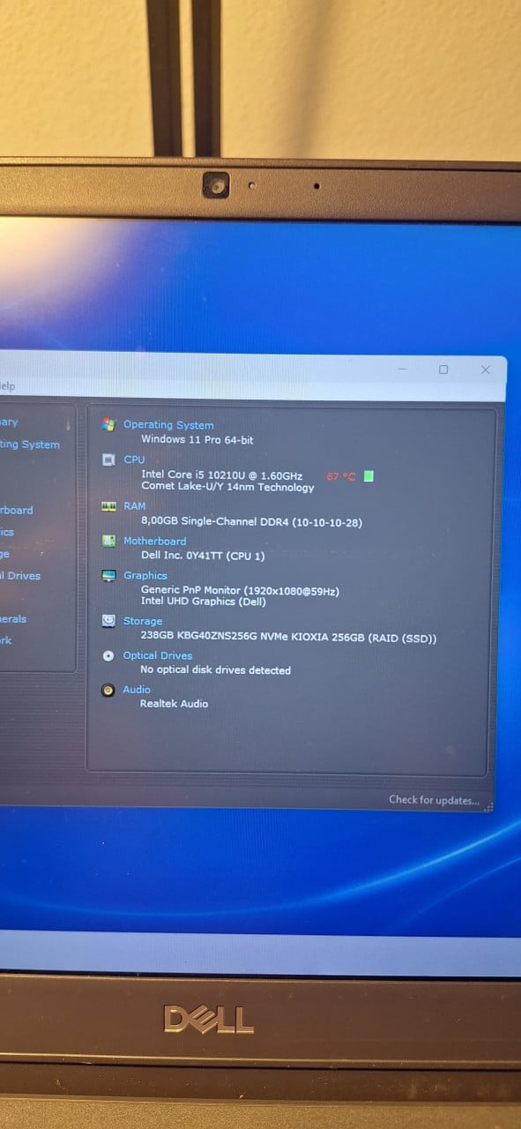Click No optical disk drives detected text

(215, 670)
